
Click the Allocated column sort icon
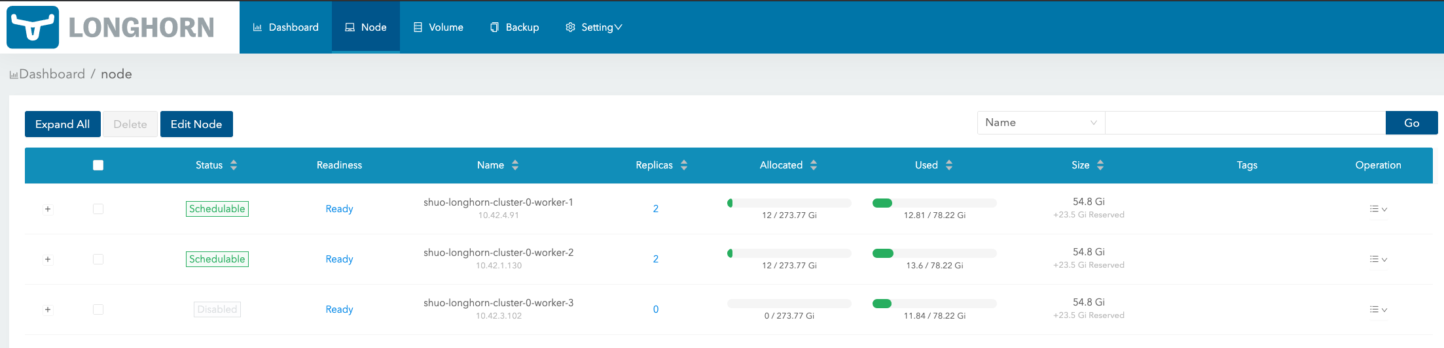(x=814, y=165)
